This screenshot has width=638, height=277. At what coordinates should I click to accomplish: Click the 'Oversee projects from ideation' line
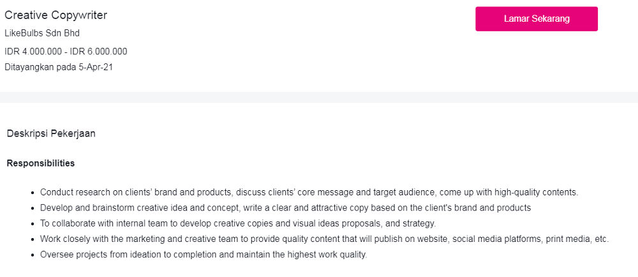pos(204,255)
